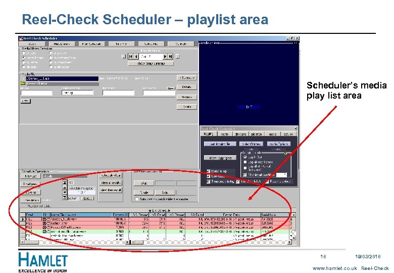Jump to bottom of schedule arrow
The width and height of the screenshot is (394, 273).
[x=65, y=198]
